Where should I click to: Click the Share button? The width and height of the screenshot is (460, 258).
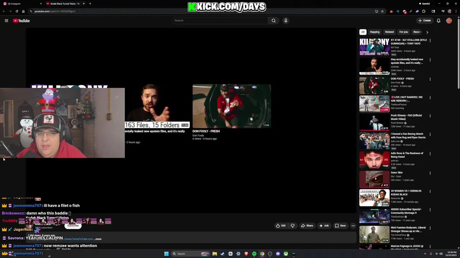[307, 226]
